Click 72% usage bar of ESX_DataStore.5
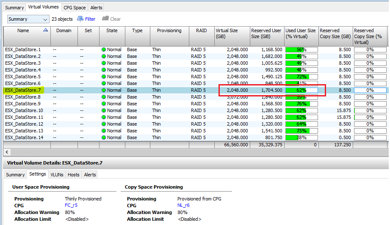 (301, 77)
